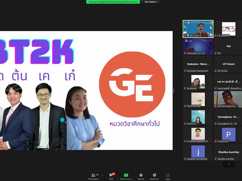
Task: Click the muted mic icon beside Nuchanat name
Action: (185, 89)
